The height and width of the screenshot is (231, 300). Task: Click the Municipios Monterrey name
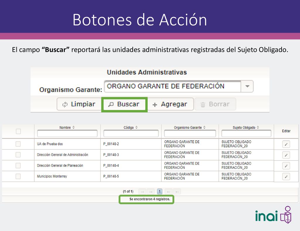pos(52,176)
